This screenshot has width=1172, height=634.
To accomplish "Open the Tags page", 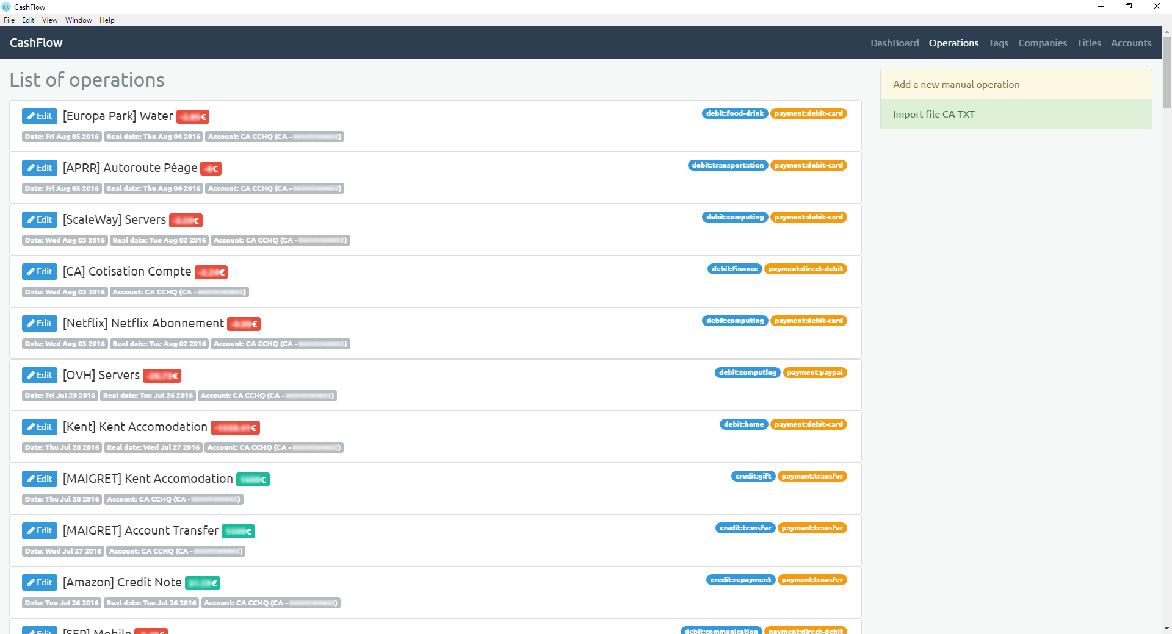I will [998, 43].
